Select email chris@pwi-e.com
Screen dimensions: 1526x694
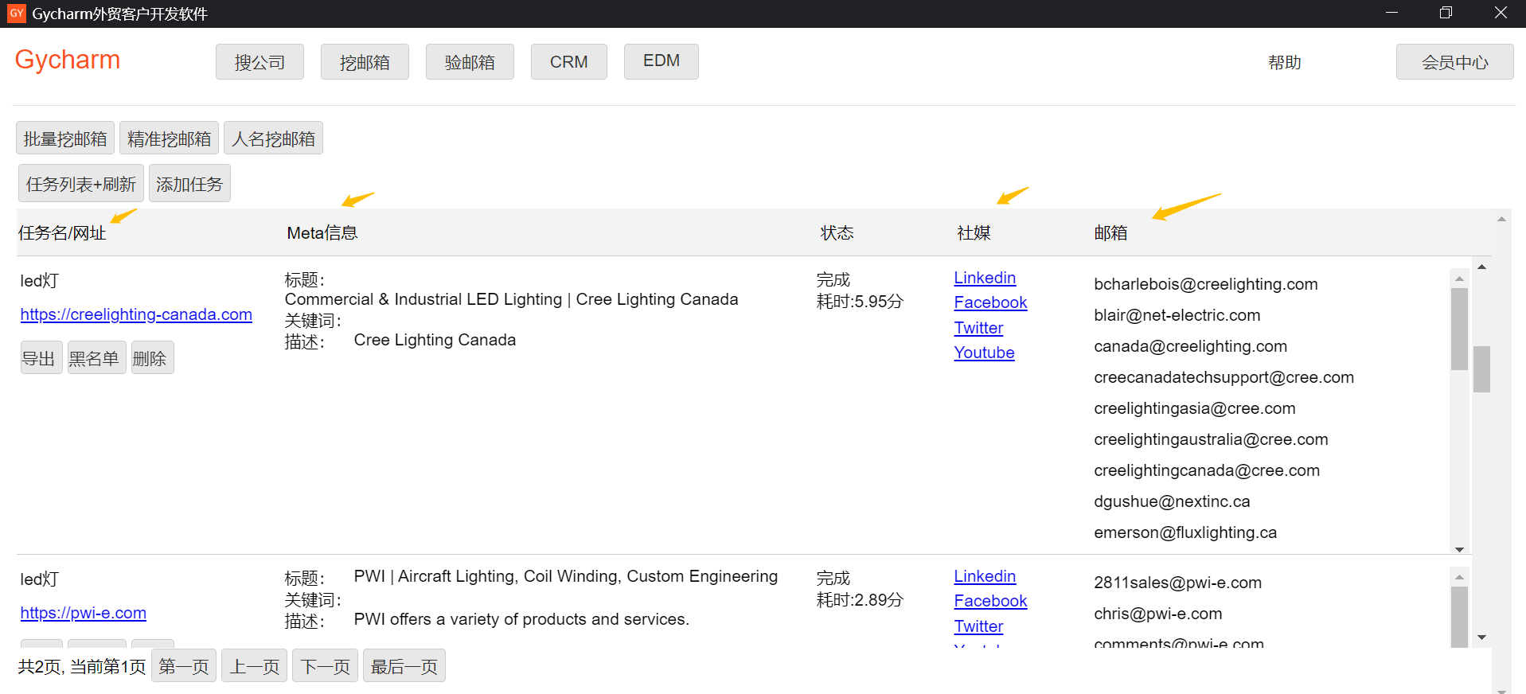pyautogui.click(x=1157, y=614)
